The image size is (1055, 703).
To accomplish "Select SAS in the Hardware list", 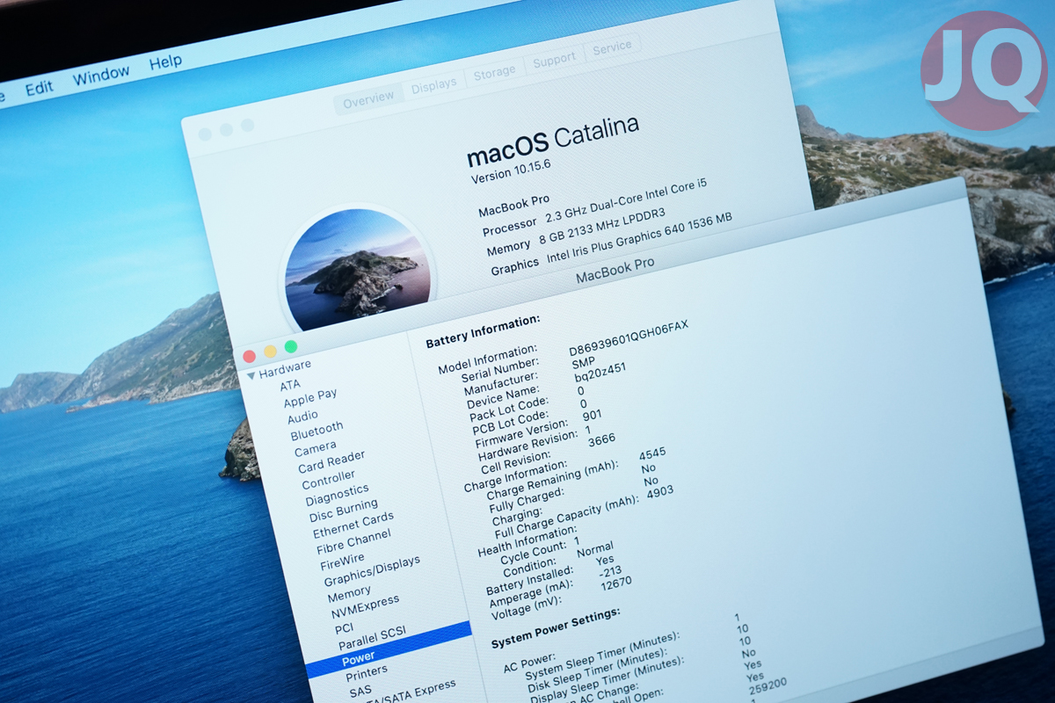I will coord(360,692).
